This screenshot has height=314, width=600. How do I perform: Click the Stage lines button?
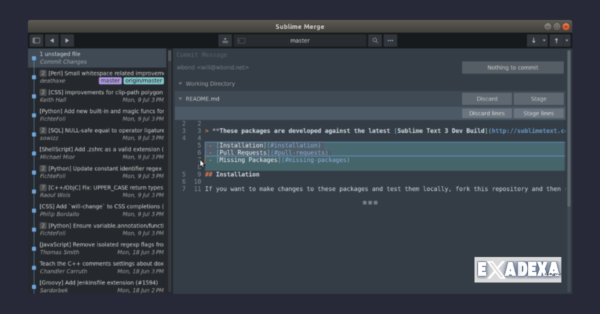538,113
